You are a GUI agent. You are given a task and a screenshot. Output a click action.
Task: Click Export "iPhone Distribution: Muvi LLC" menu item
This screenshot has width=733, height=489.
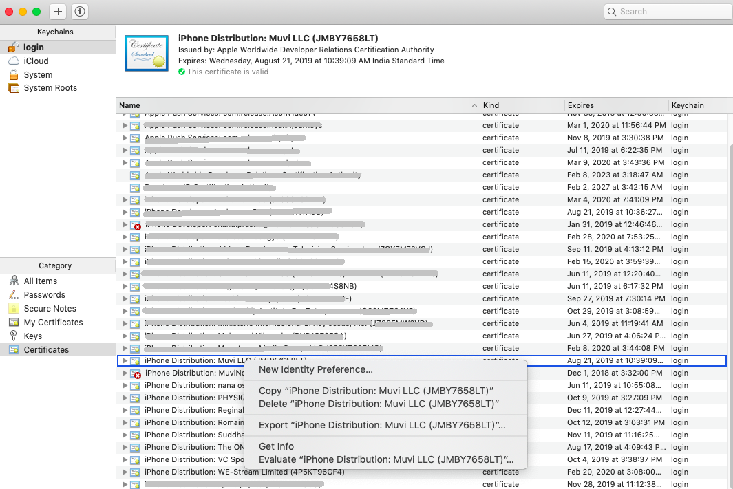click(x=385, y=426)
